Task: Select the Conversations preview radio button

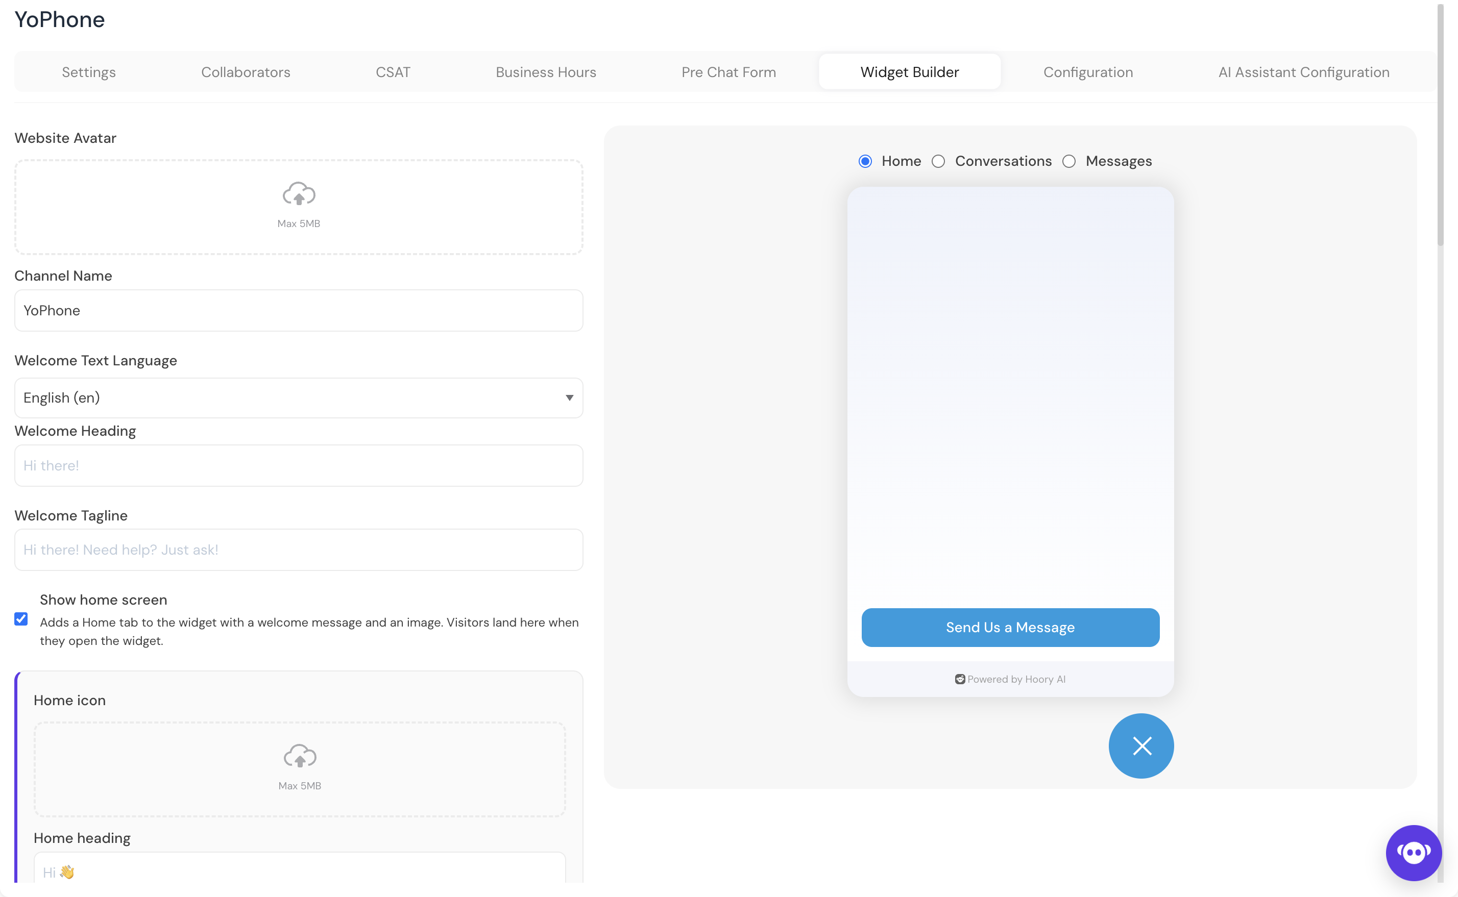Action: coord(938,161)
